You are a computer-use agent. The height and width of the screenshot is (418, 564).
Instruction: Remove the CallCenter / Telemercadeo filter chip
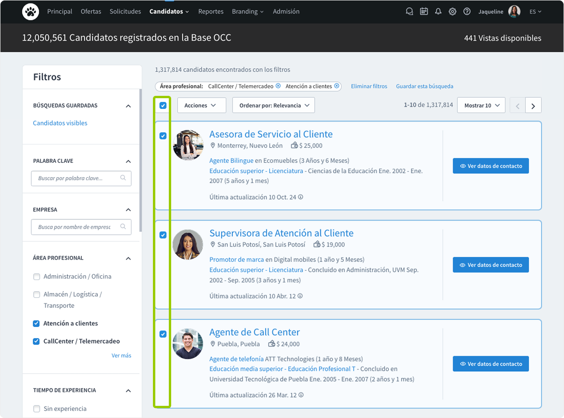coord(278,86)
